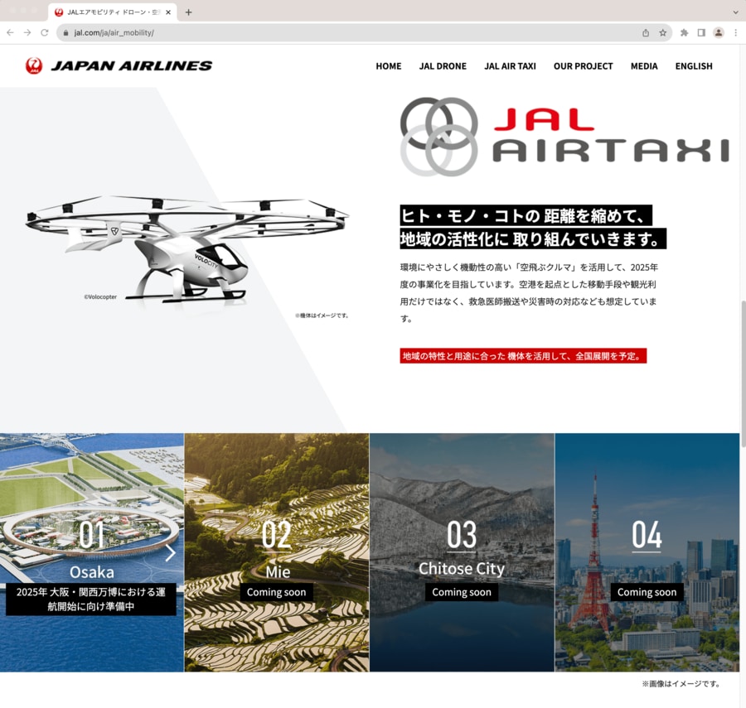Toggle the browser side panel icon
Image resolution: width=746 pixels, height=708 pixels.
[701, 32]
